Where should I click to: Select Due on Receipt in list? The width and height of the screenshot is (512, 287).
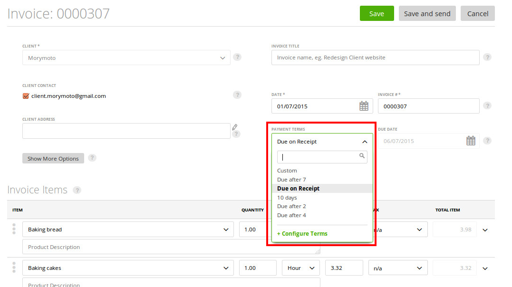pos(322,188)
